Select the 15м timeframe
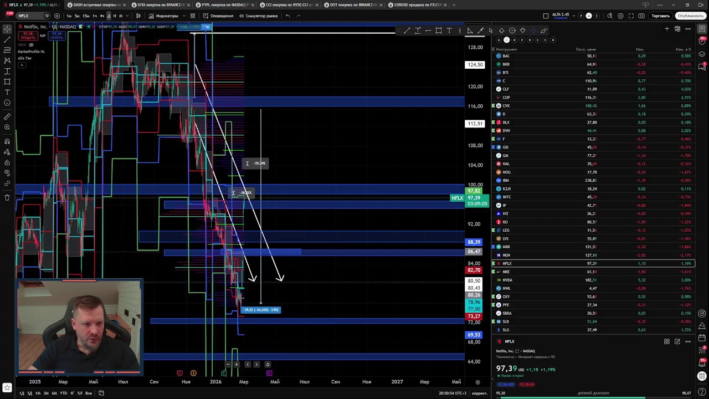This screenshot has width=709, height=399. 86,16
